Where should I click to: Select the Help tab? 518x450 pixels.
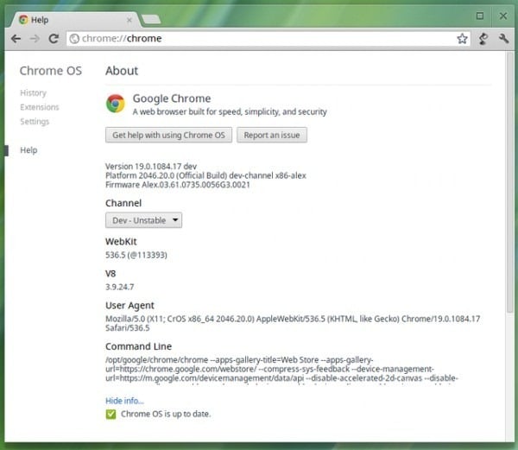coord(74,20)
